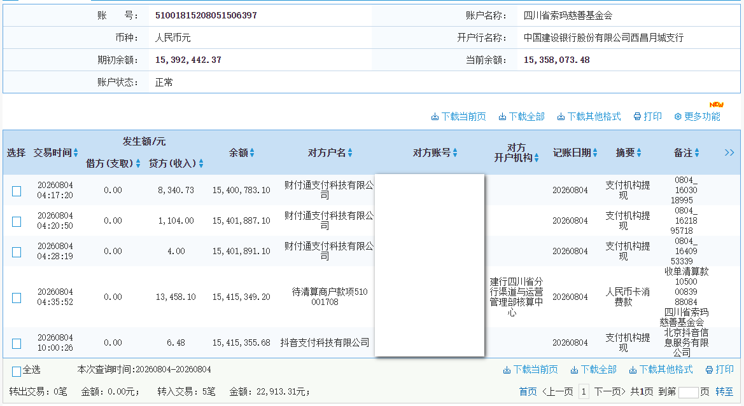This screenshot has height=406, width=744.
Task: Click the top 下载全部 link
Action: click(521, 116)
